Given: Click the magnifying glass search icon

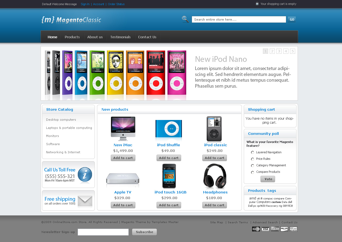Looking at the screenshot, I should pos(185,19).
